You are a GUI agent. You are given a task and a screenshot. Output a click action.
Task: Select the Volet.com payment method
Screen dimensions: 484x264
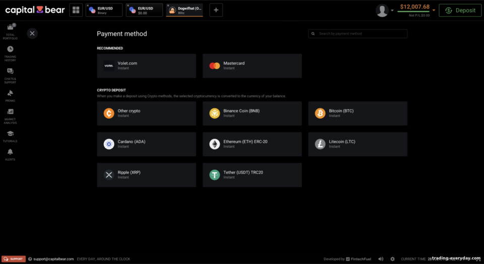tap(147, 66)
